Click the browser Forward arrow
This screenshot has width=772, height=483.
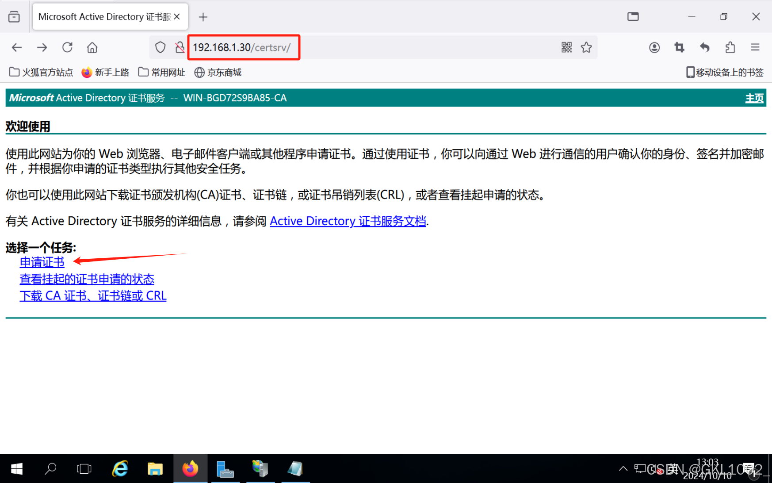[42, 47]
